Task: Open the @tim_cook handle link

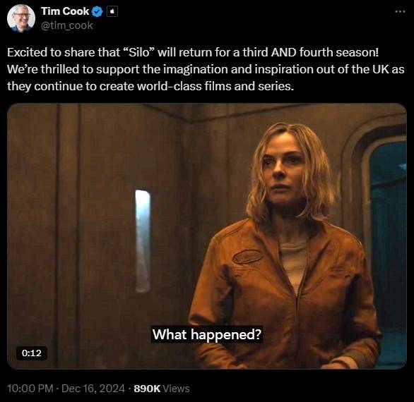Action: click(67, 25)
